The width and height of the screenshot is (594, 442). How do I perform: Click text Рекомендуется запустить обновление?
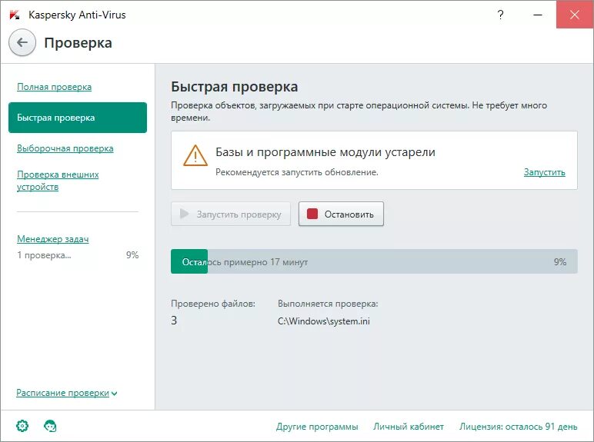[x=297, y=172]
